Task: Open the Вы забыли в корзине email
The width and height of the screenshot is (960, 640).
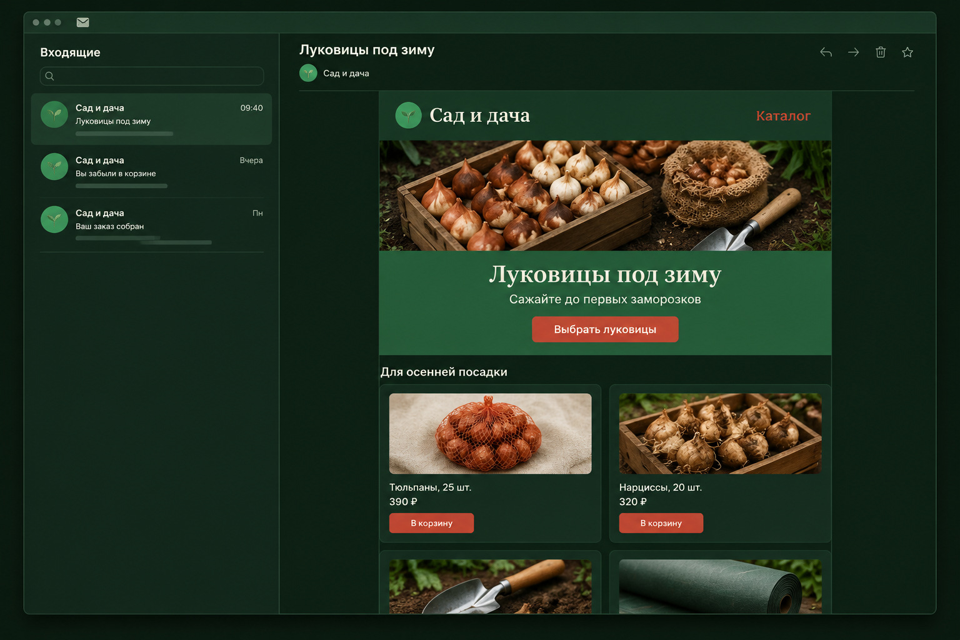Action: (x=151, y=172)
